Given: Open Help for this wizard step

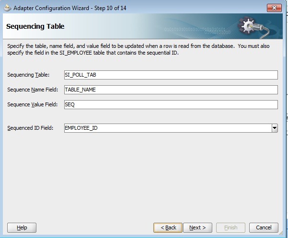Looking at the screenshot, I should [22, 227].
